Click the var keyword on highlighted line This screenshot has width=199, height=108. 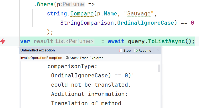tap(25, 41)
